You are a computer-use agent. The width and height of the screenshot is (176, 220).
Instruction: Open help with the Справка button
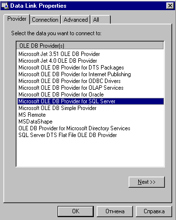click(154, 211)
